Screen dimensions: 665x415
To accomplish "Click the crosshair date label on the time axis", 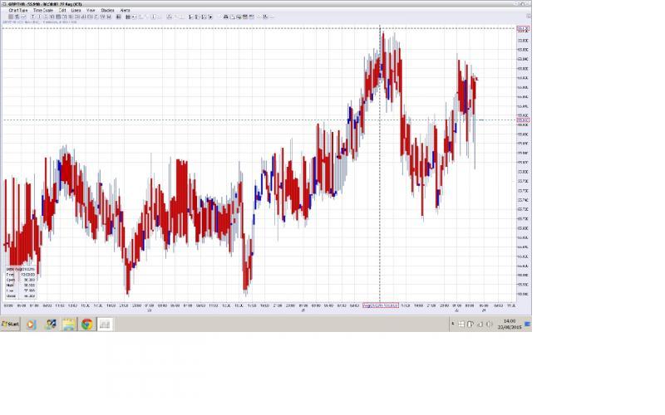I will coord(381,305).
